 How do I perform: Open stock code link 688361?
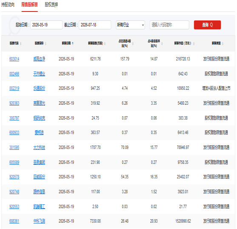[14, 221]
